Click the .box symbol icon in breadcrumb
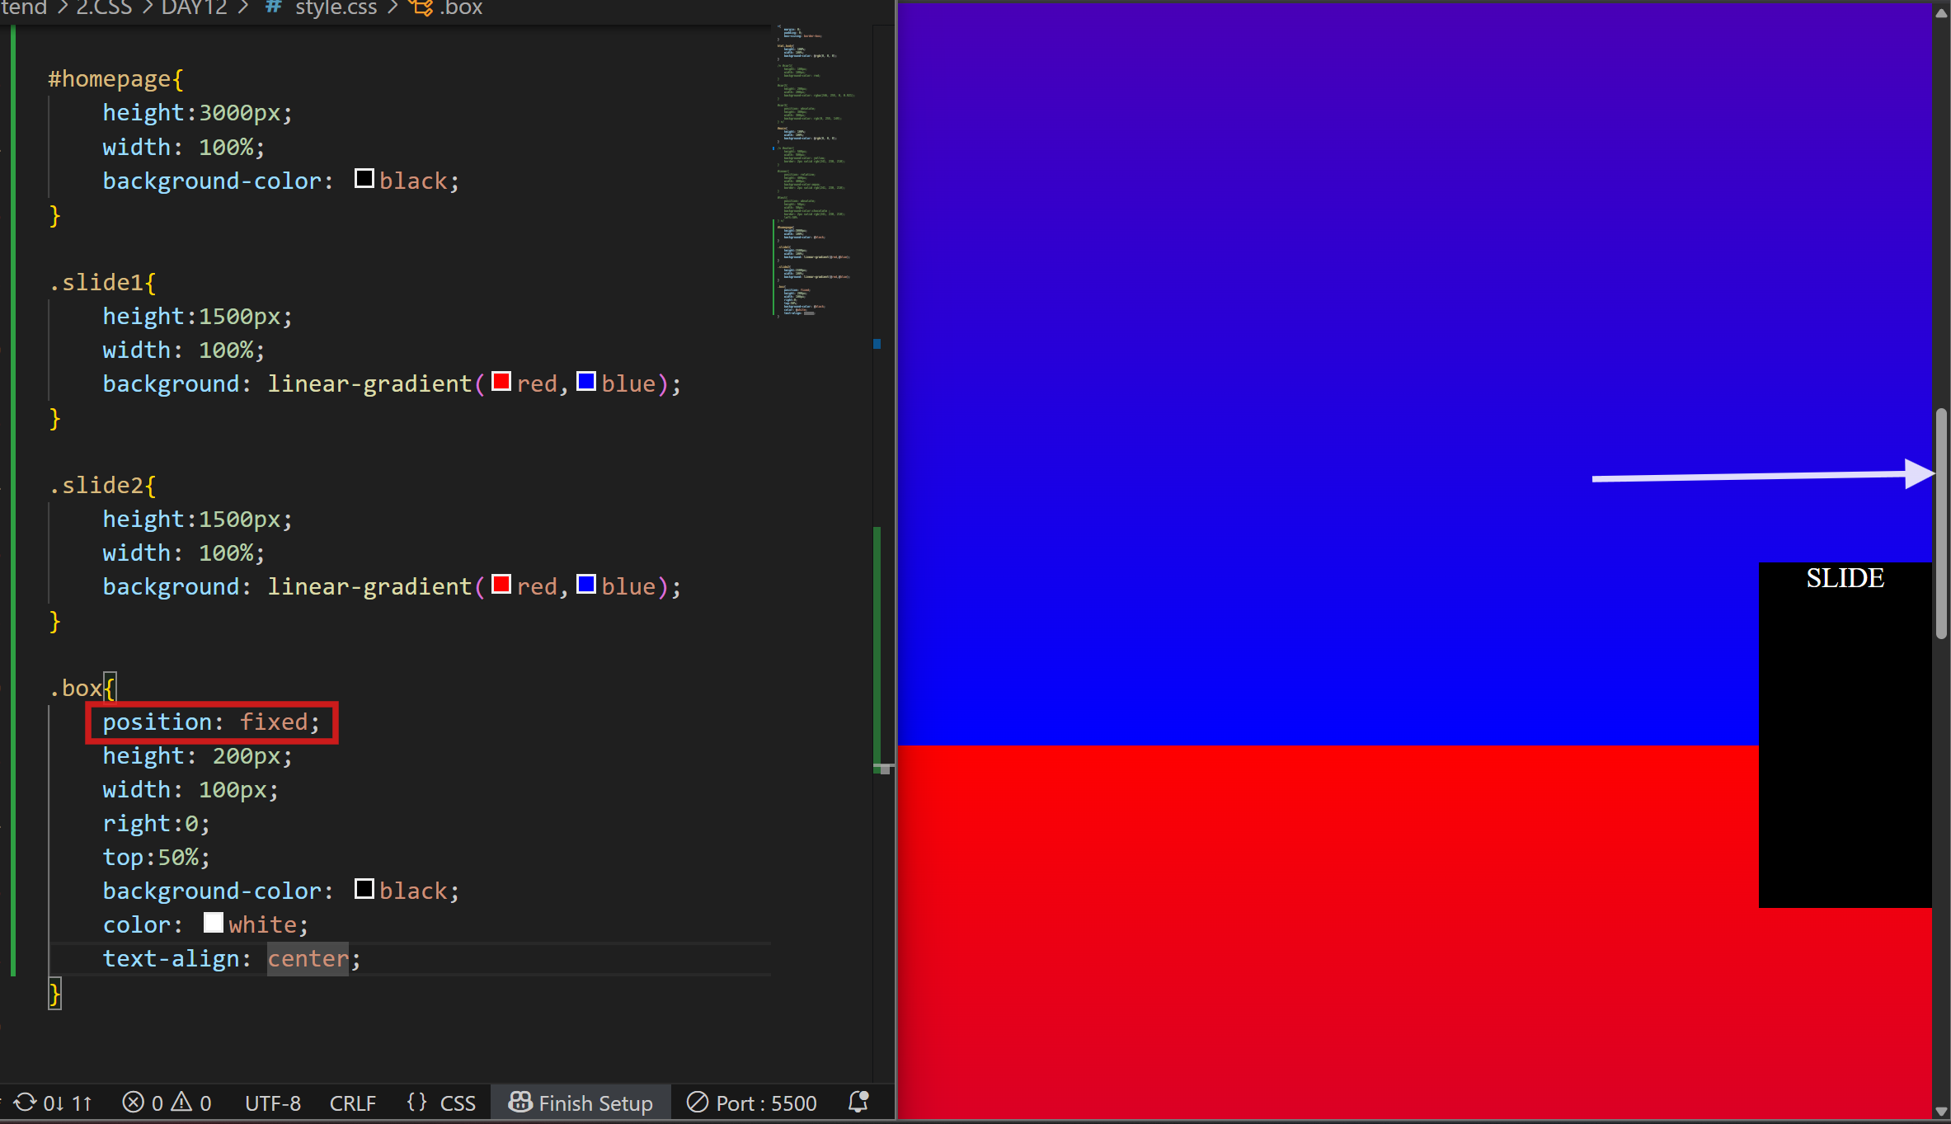The width and height of the screenshot is (1951, 1124). [422, 8]
